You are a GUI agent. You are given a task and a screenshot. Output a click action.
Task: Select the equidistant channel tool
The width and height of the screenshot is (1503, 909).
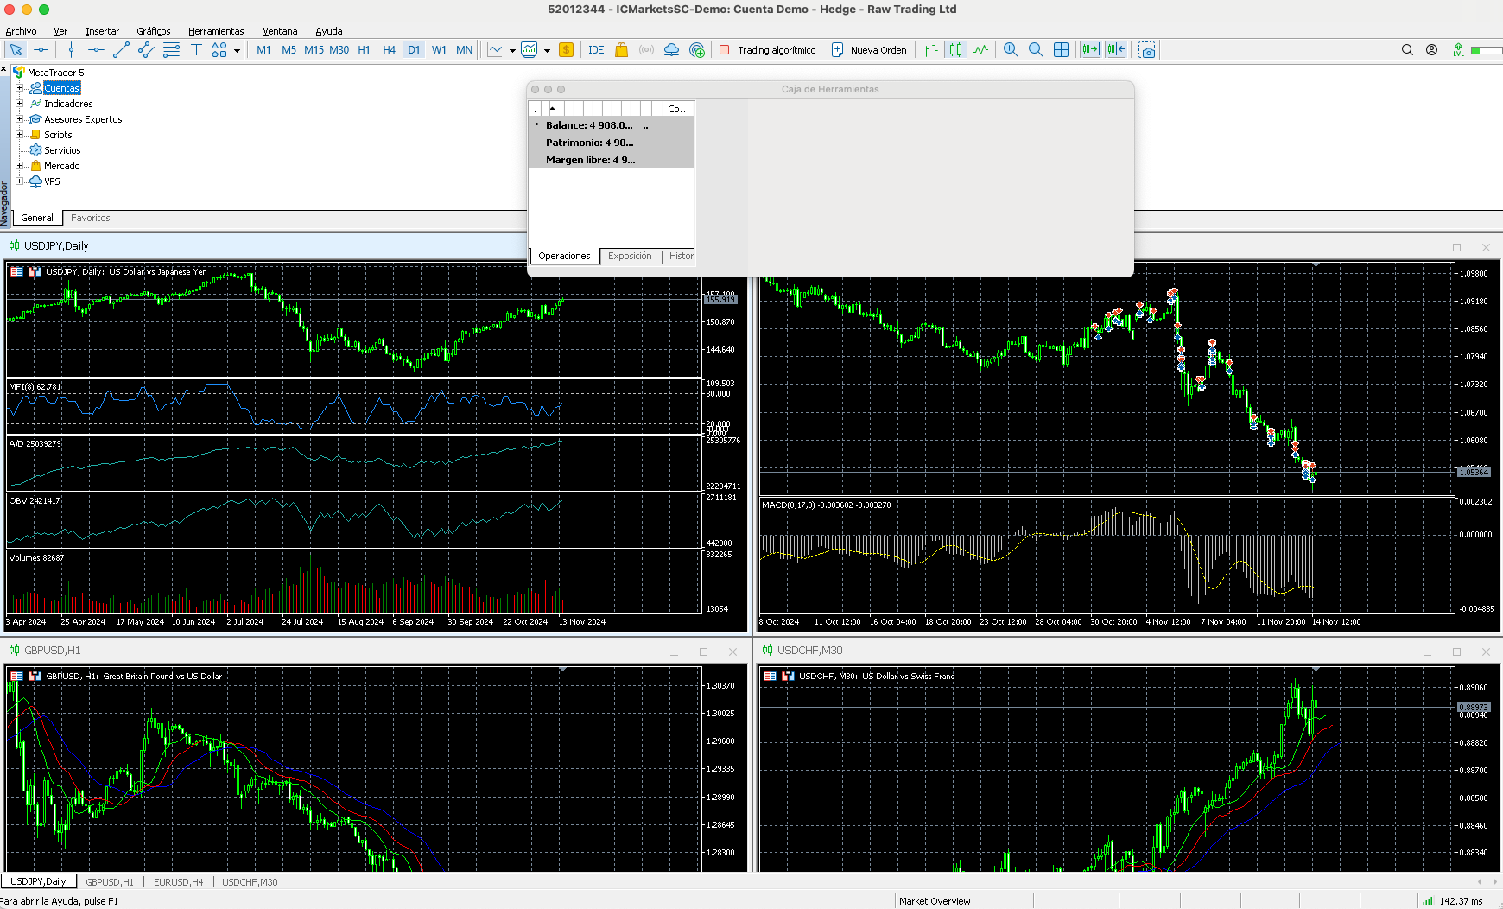click(x=146, y=49)
